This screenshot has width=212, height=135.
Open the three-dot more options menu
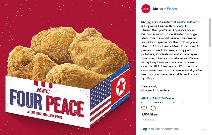pos(204,129)
